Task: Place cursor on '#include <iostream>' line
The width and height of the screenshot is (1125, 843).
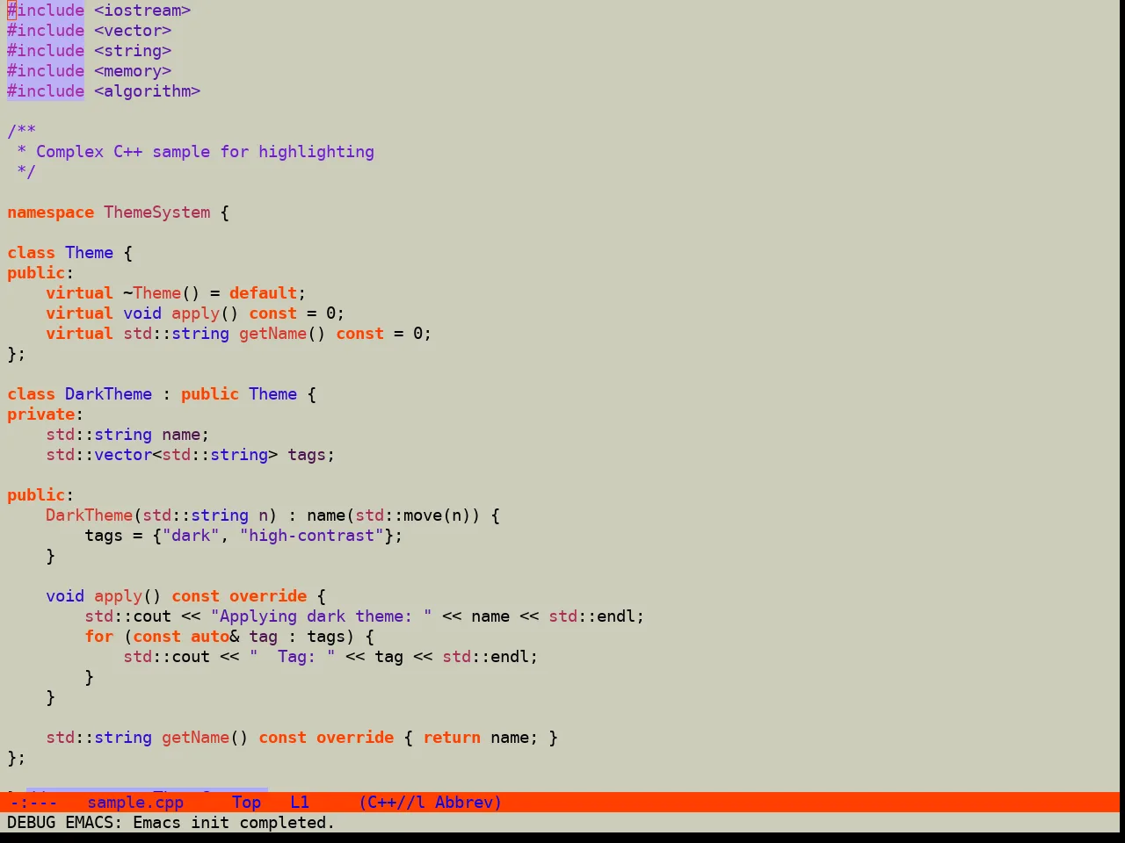Action: (99, 11)
